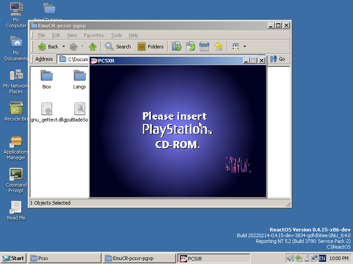
Task: Go up one folder level with green arrow
Action: coord(93,47)
